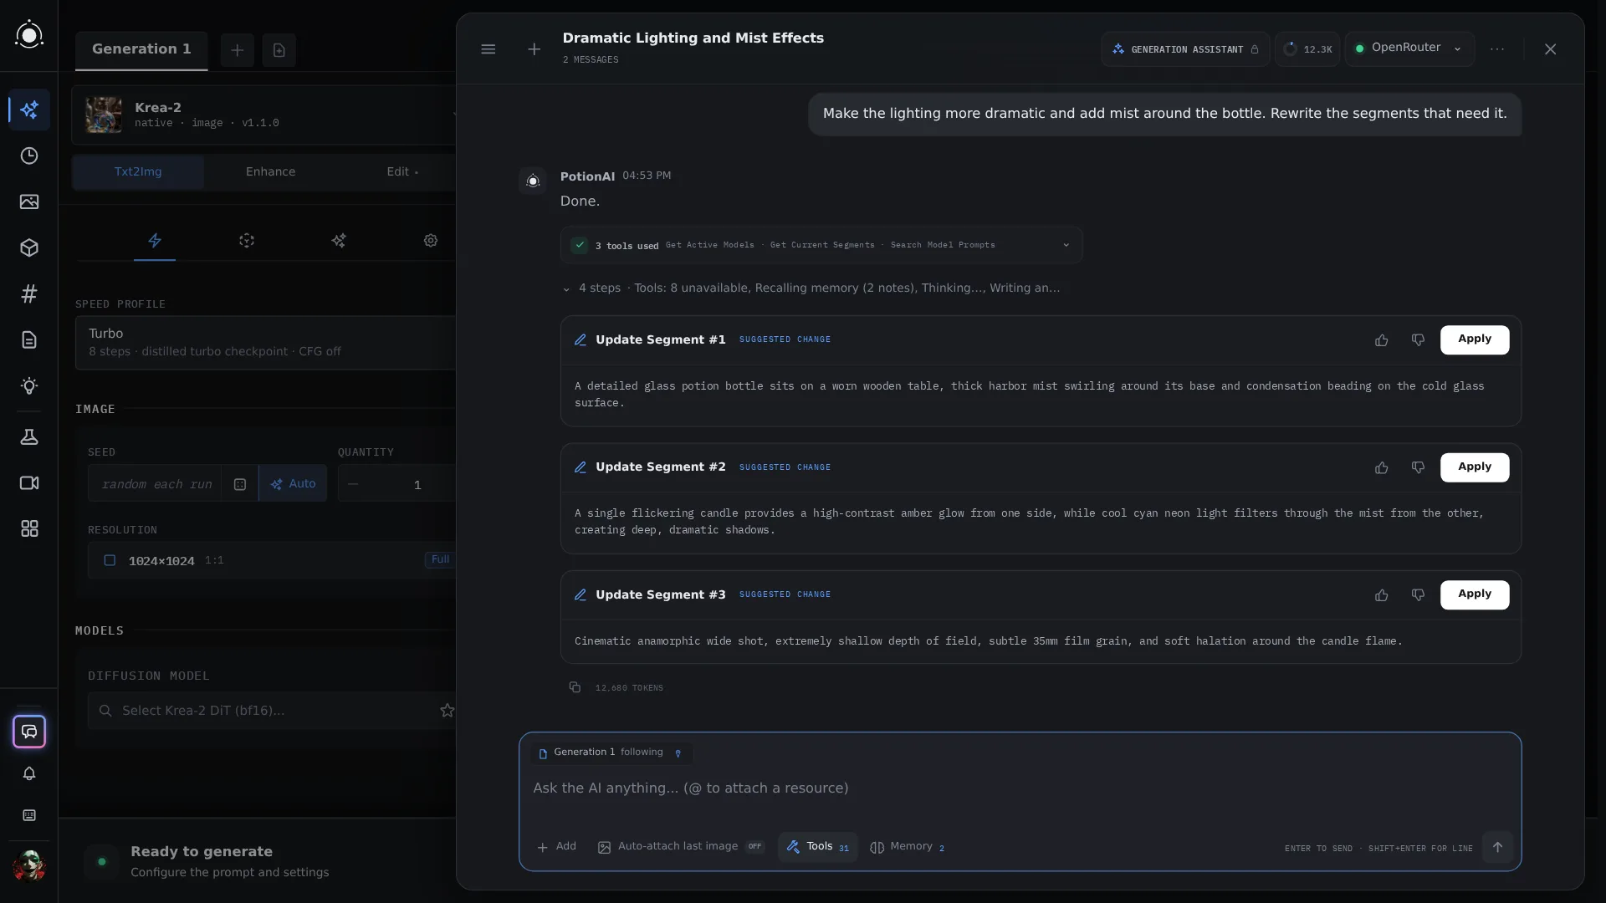
Task: Click the 12.3K token usage indicator
Action: point(1307,49)
